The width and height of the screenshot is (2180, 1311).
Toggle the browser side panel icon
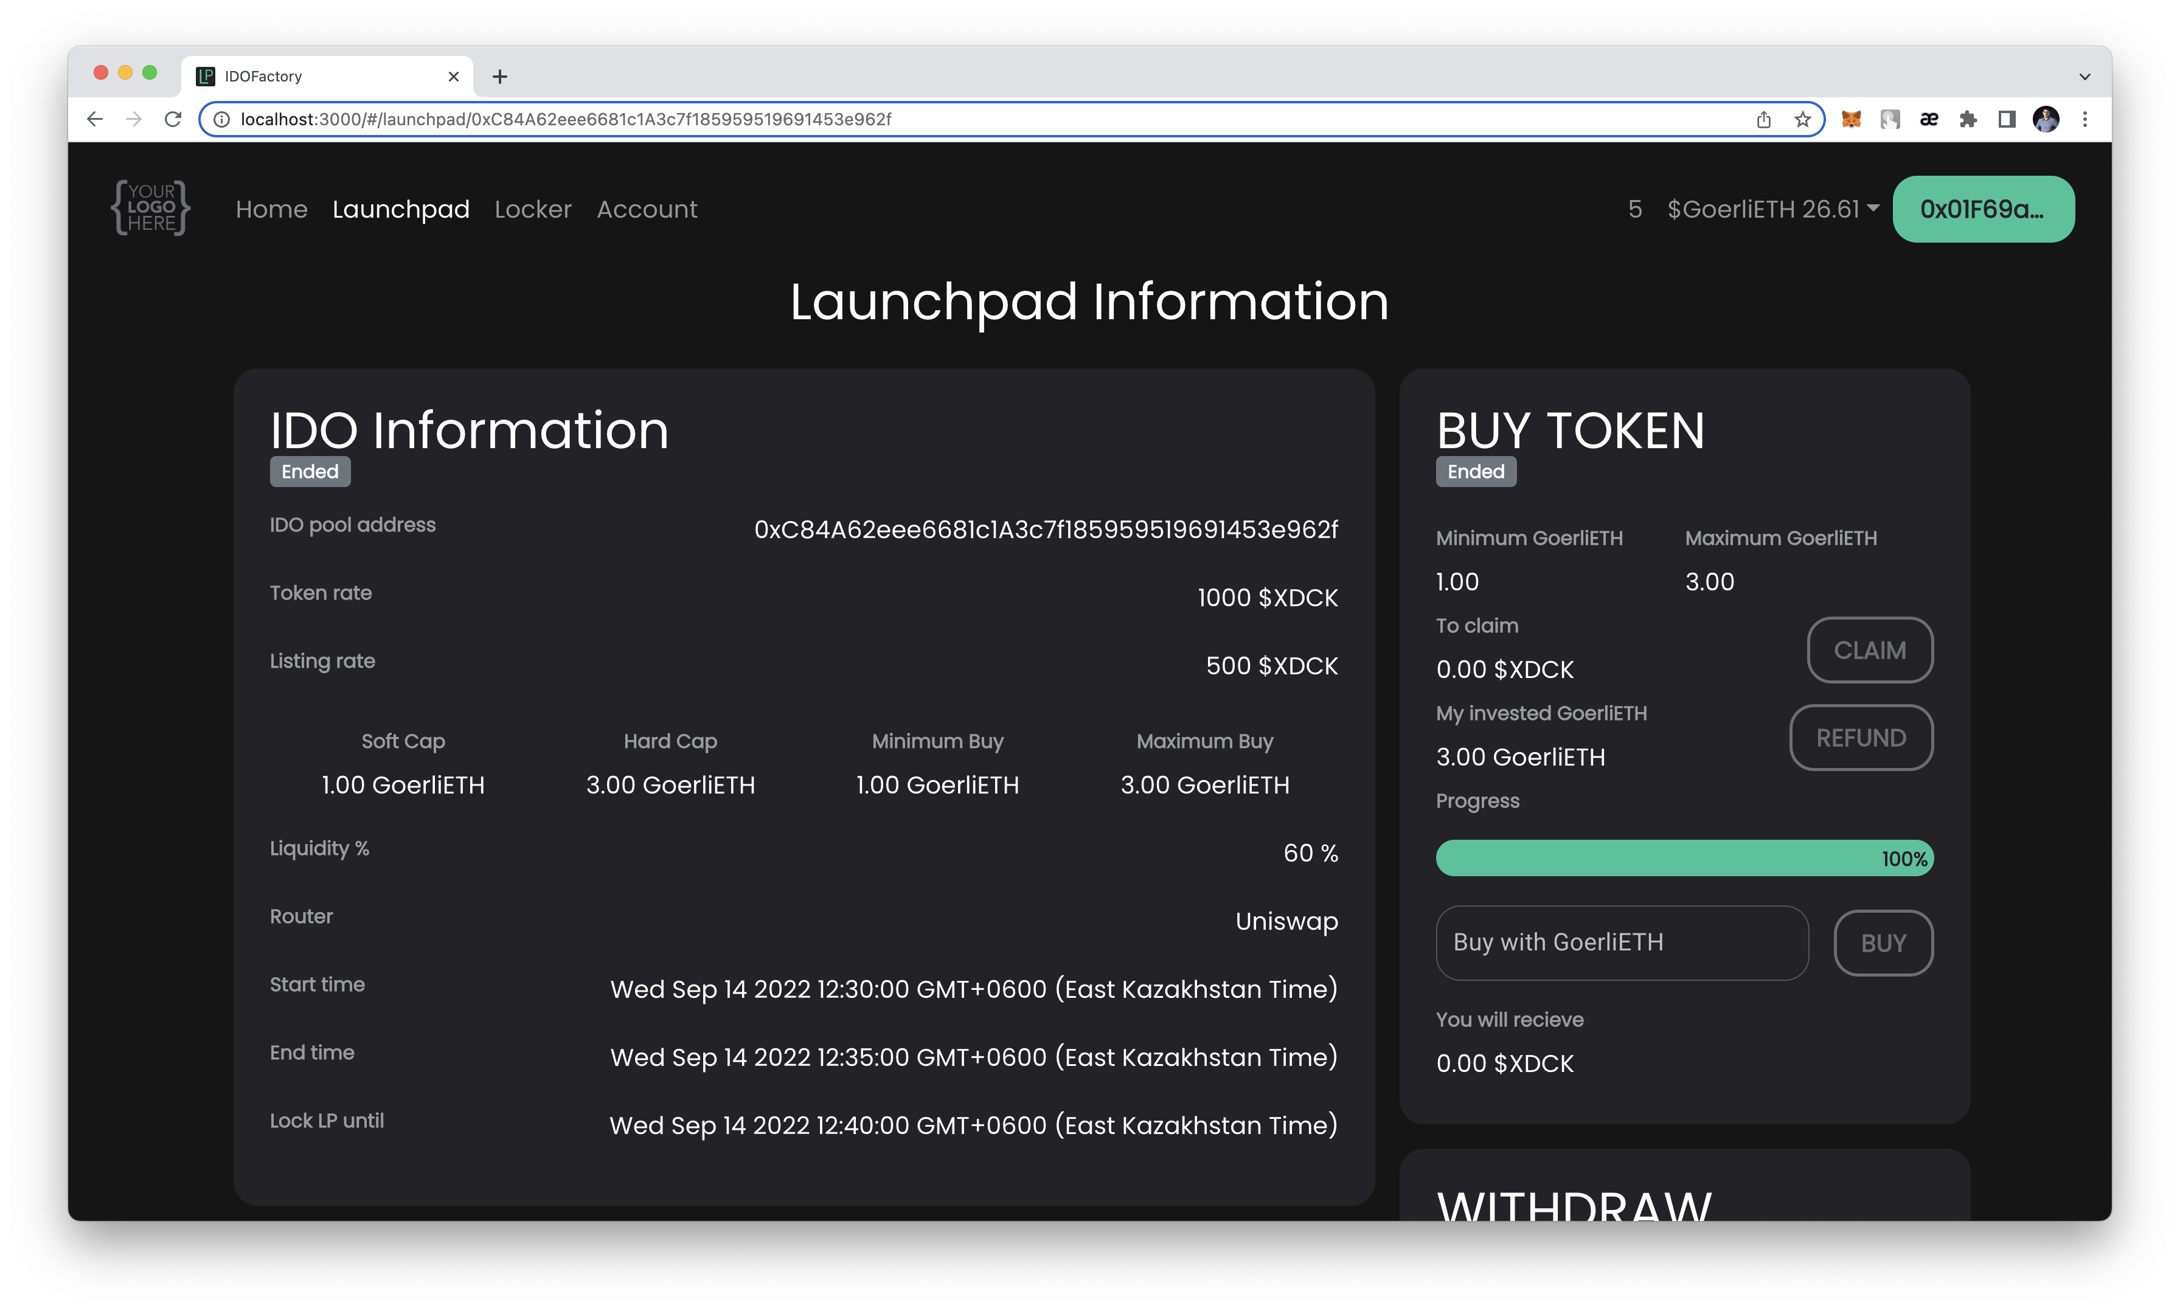[x=2007, y=119]
